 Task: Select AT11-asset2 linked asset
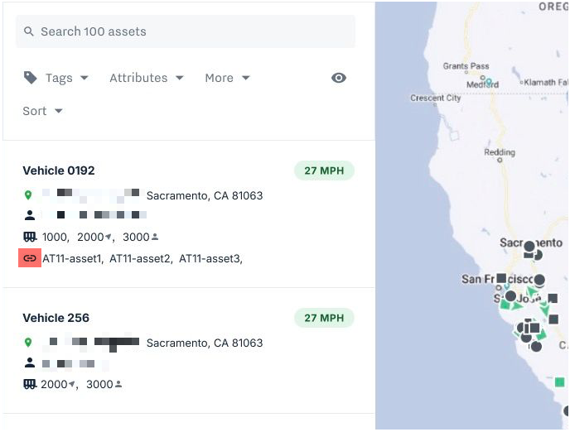pyautogui.click(x=140, y=258)
